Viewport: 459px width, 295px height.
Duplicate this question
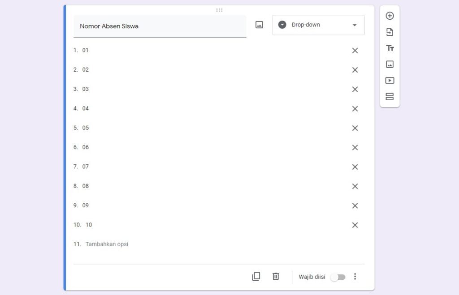(256, 276)
